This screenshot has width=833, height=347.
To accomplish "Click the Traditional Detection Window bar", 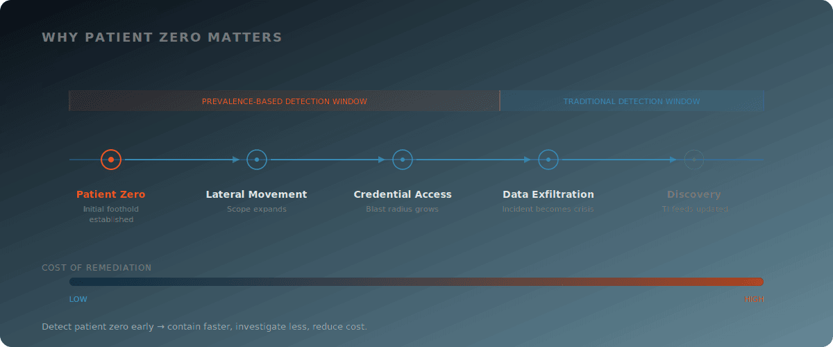I will pyautogui.click(x=632, y=101).
